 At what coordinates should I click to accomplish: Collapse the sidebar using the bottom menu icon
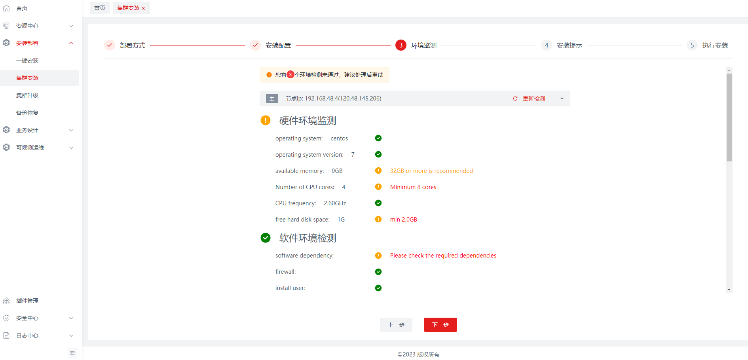(x=72, y=353)
